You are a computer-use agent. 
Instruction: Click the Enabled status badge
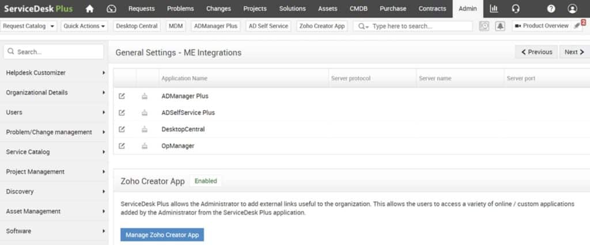click(206, 181)
